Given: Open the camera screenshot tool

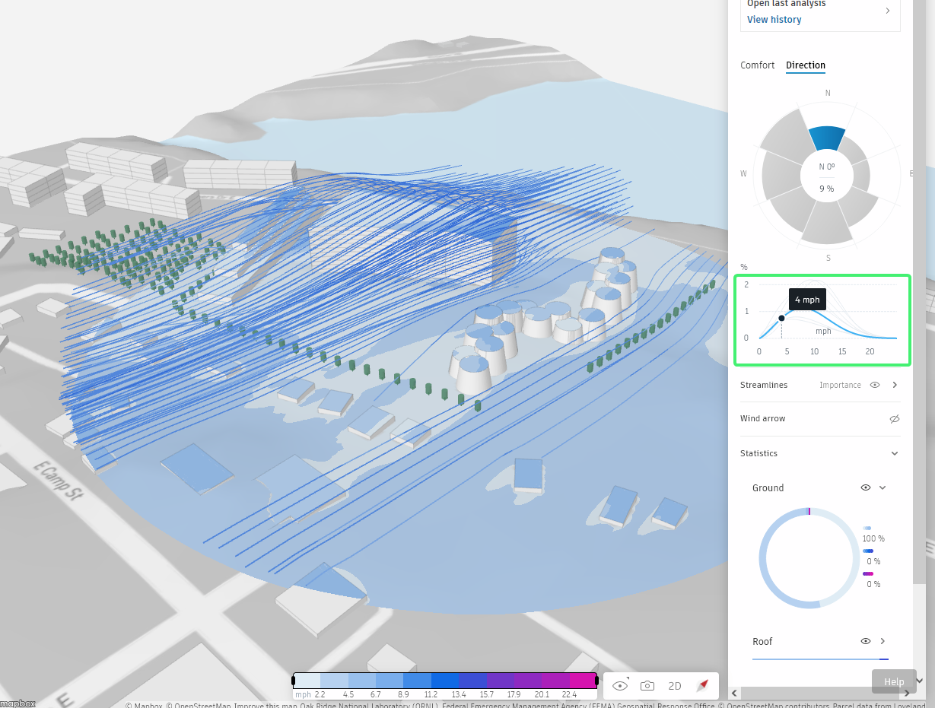Looking at the screenshot, I should click(x=647, y=685).
